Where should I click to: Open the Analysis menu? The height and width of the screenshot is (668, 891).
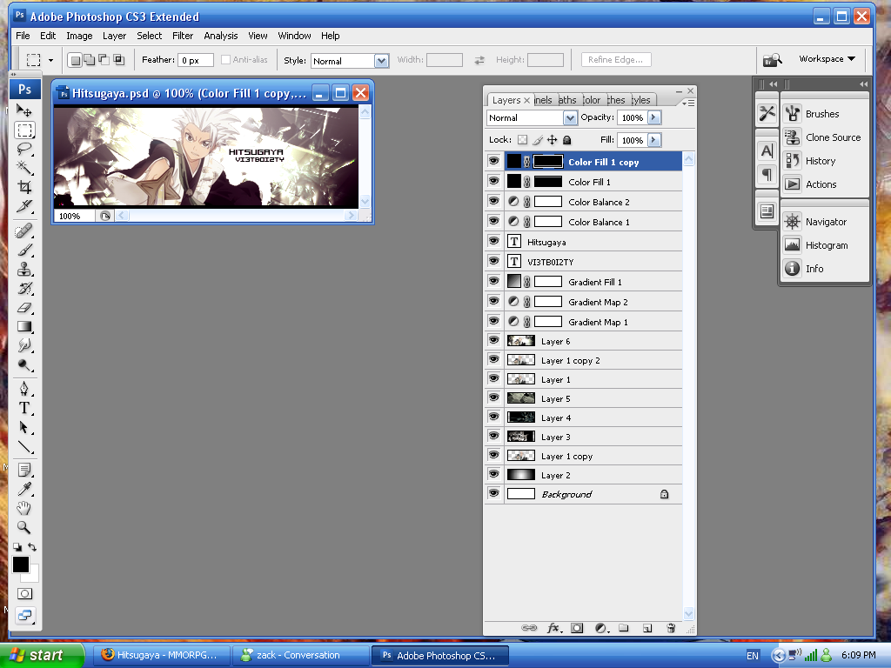pos(220,36)
